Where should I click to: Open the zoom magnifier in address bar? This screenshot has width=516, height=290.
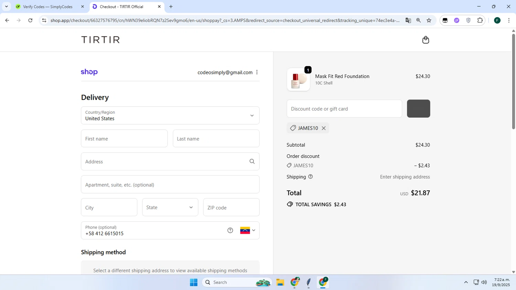pyautogui.click(x=419, y=20)
